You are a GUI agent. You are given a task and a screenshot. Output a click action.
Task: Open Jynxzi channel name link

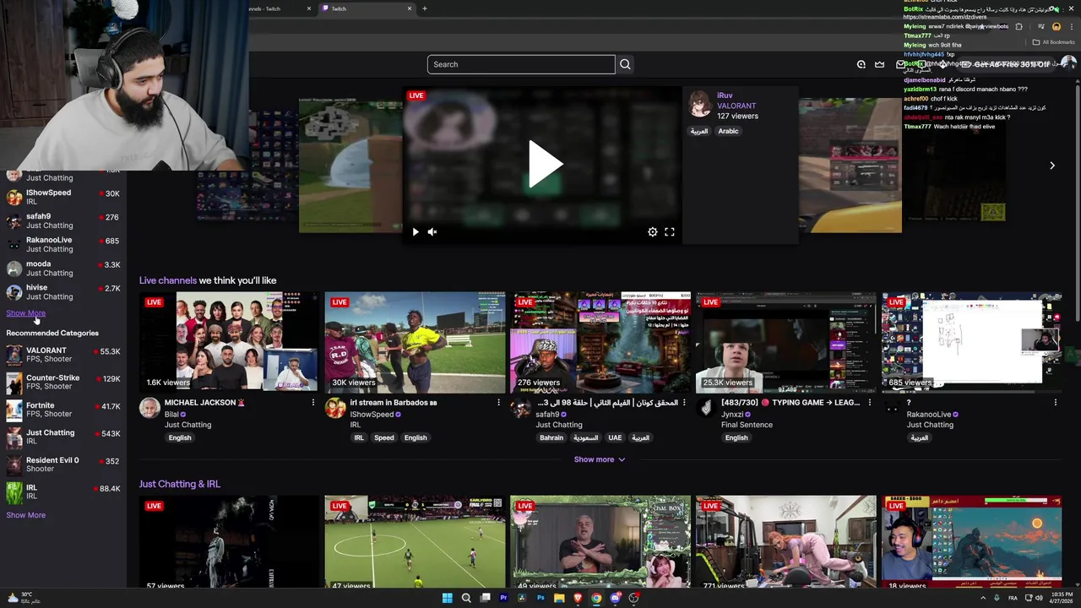pos(732,415)
